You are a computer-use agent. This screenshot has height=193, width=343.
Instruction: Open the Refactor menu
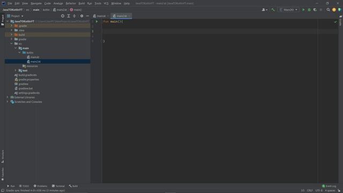71,3
